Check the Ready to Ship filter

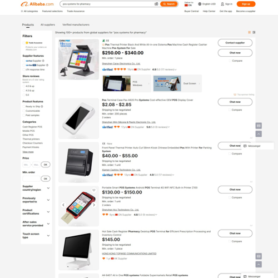[24, 107]
